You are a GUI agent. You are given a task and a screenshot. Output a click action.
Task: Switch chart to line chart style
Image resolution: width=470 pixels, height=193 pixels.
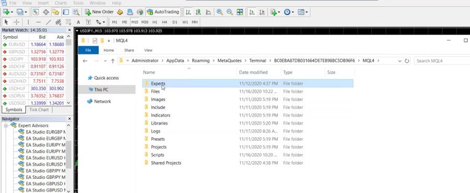pos(208,12)
